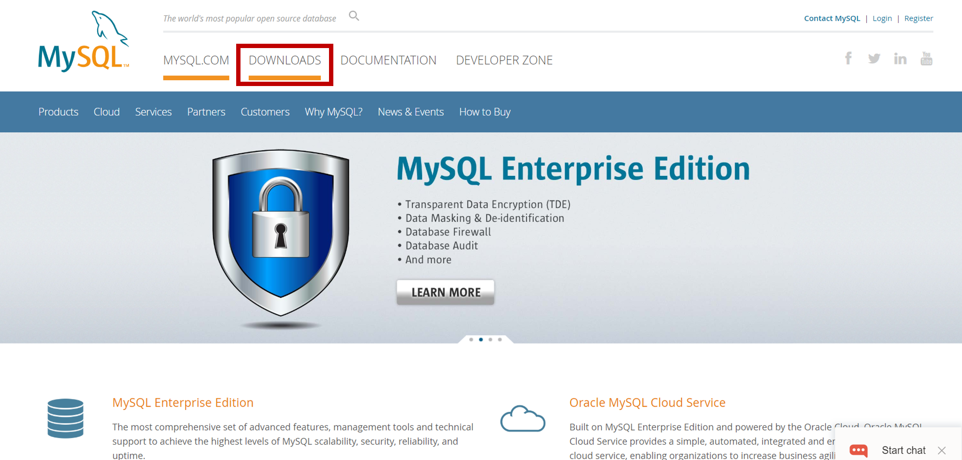Open the How to Buy menu item
Viewport: 962px width, 460px height.
[x=485, y=112]
